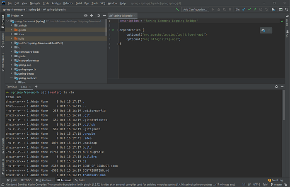Click the Load Gradle Changes elephant icon
Image resolution: width=290 pixels, height=187 pixels.
point(263,30)
